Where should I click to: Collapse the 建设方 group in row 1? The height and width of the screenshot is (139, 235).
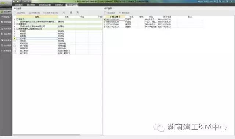[x=17, y=19]
